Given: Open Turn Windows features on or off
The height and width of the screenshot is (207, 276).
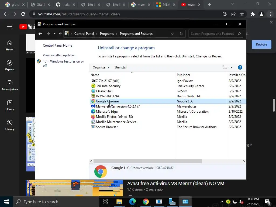Looking at the screenshot, I should pos(63,63).
